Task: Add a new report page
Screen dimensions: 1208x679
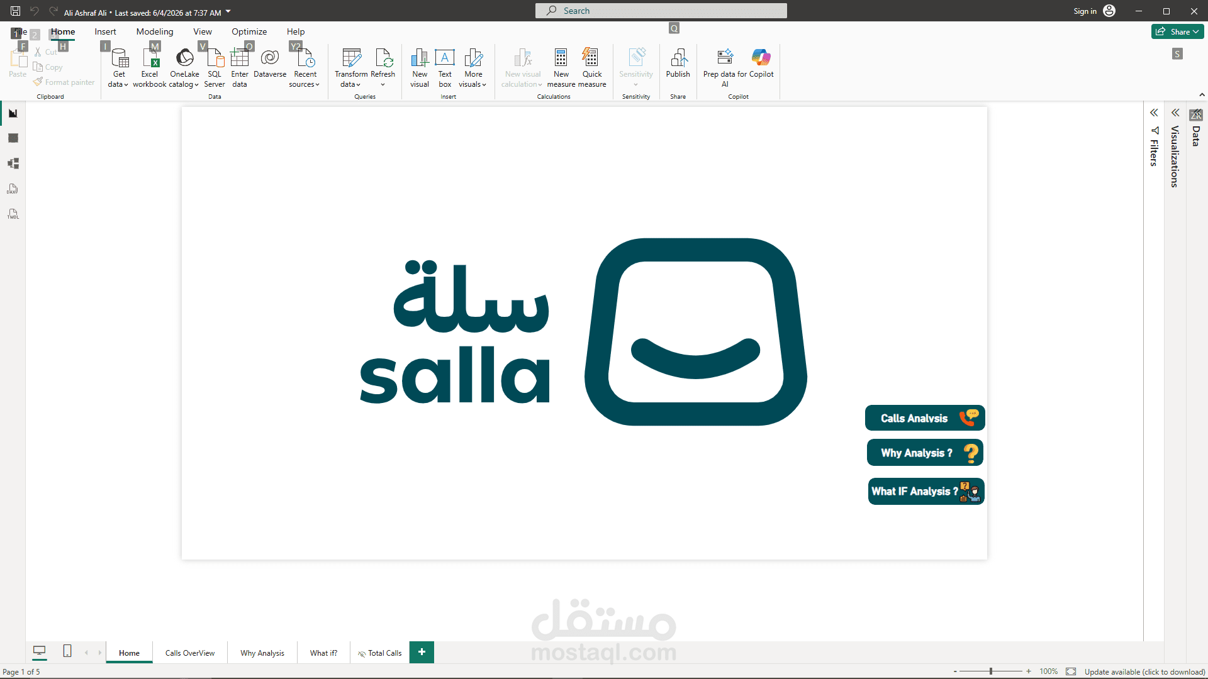Action: 422,652
